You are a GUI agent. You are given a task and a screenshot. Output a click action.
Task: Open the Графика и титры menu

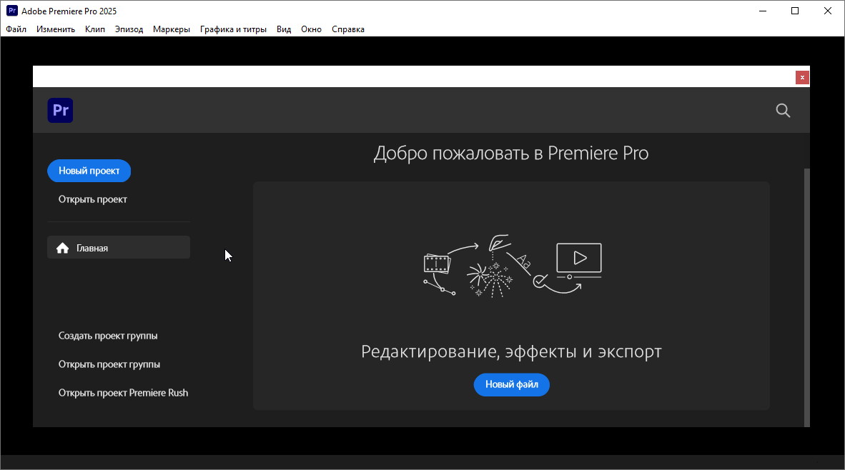pos(233,29)
